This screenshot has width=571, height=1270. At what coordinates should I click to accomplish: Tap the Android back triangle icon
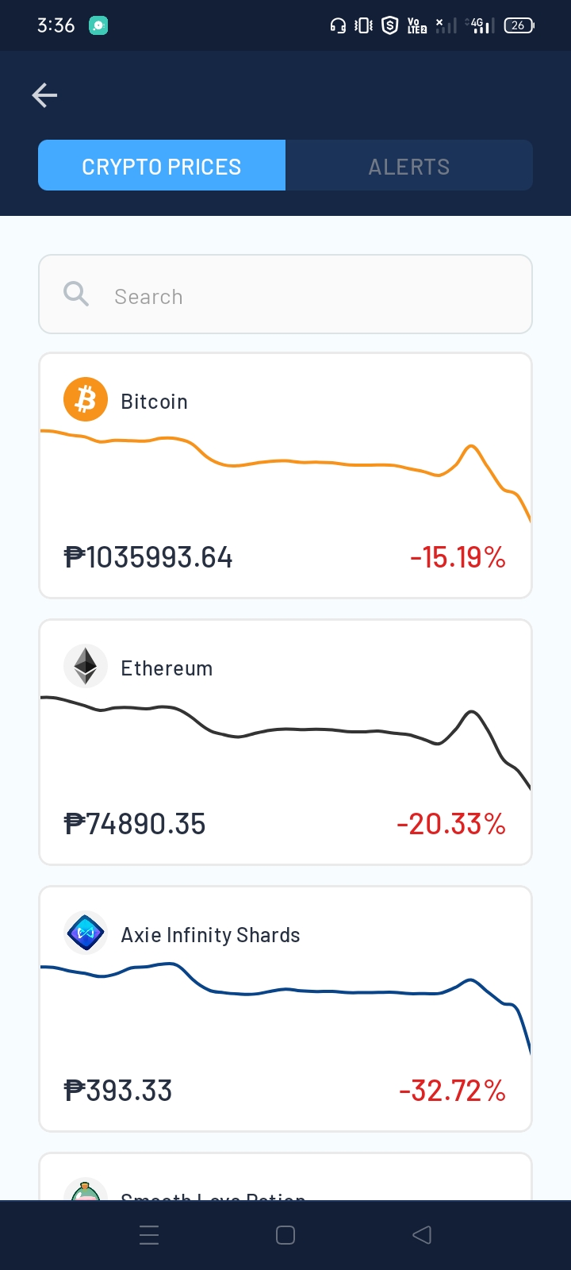pyautogui.click(x=422, y=1235)
